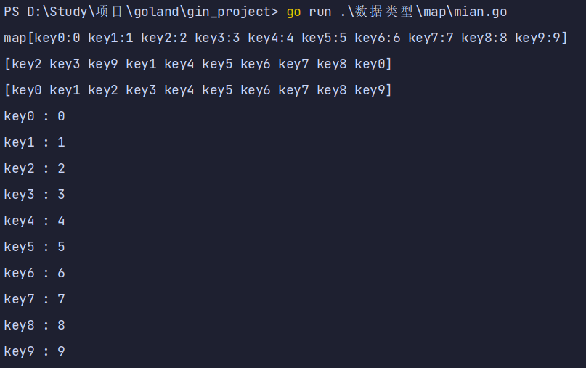
Task: Click the 'map[key0:0' output text
Action: 42,38
